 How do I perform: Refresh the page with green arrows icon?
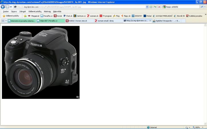click(155, 7)
